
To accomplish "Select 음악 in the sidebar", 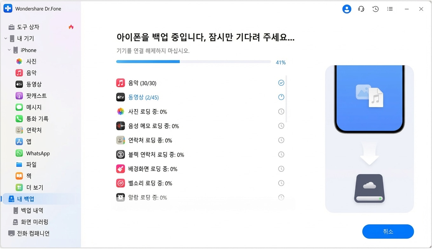I will [31, 73].
